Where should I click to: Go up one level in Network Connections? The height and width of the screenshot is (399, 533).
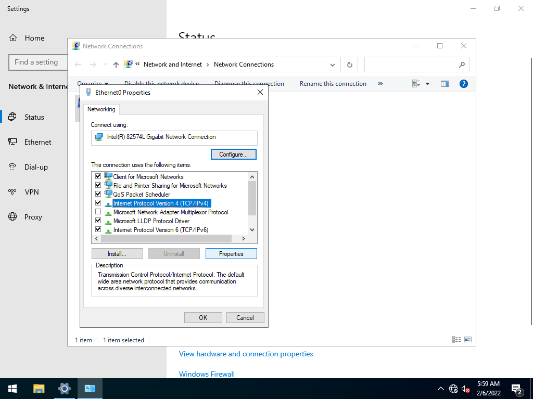pos(116,65)
